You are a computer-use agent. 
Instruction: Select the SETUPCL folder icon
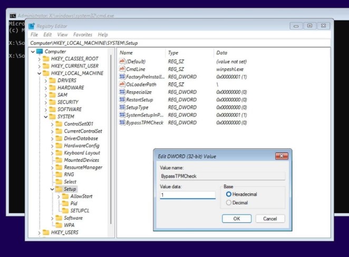[x=65, y=210]
